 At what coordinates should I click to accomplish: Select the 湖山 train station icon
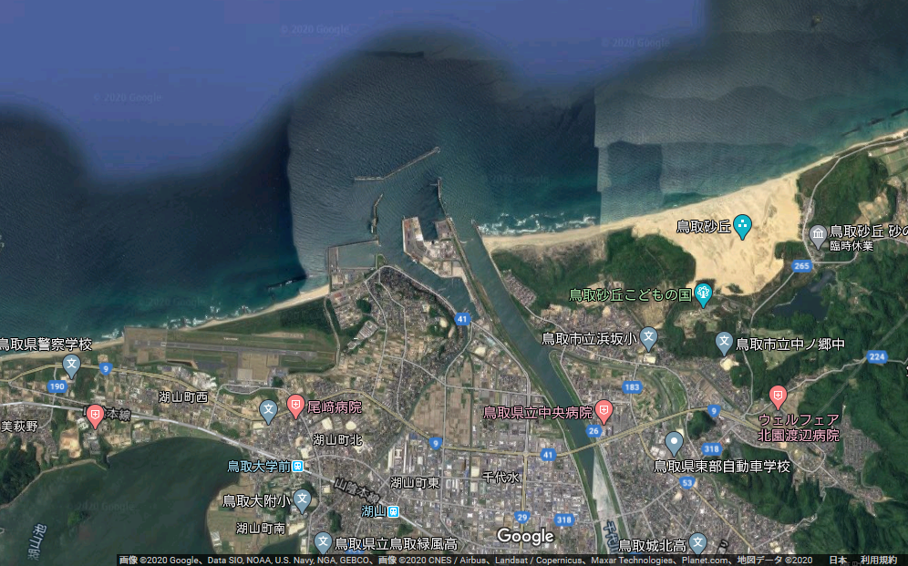[393, 511]
